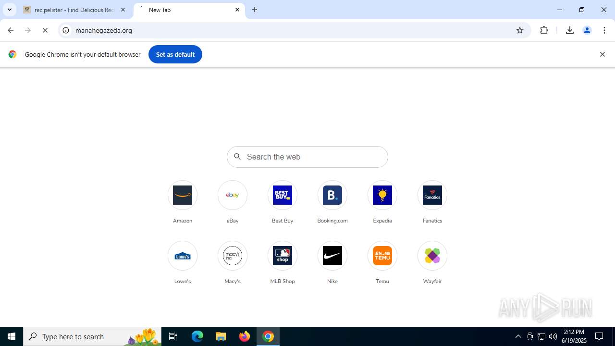Open the Windows notification center
615x346 pixels.
[x=600, y=336]
